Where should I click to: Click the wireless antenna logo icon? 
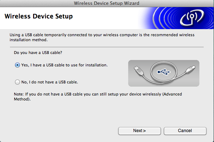point(192,18)
